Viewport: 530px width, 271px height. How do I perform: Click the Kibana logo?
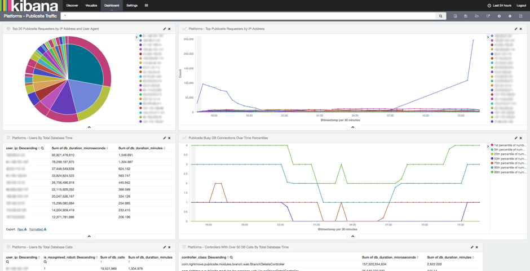tap(30, 6)
